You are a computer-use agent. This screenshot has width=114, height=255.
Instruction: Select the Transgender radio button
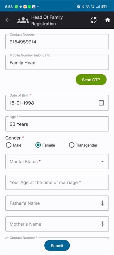72,145
